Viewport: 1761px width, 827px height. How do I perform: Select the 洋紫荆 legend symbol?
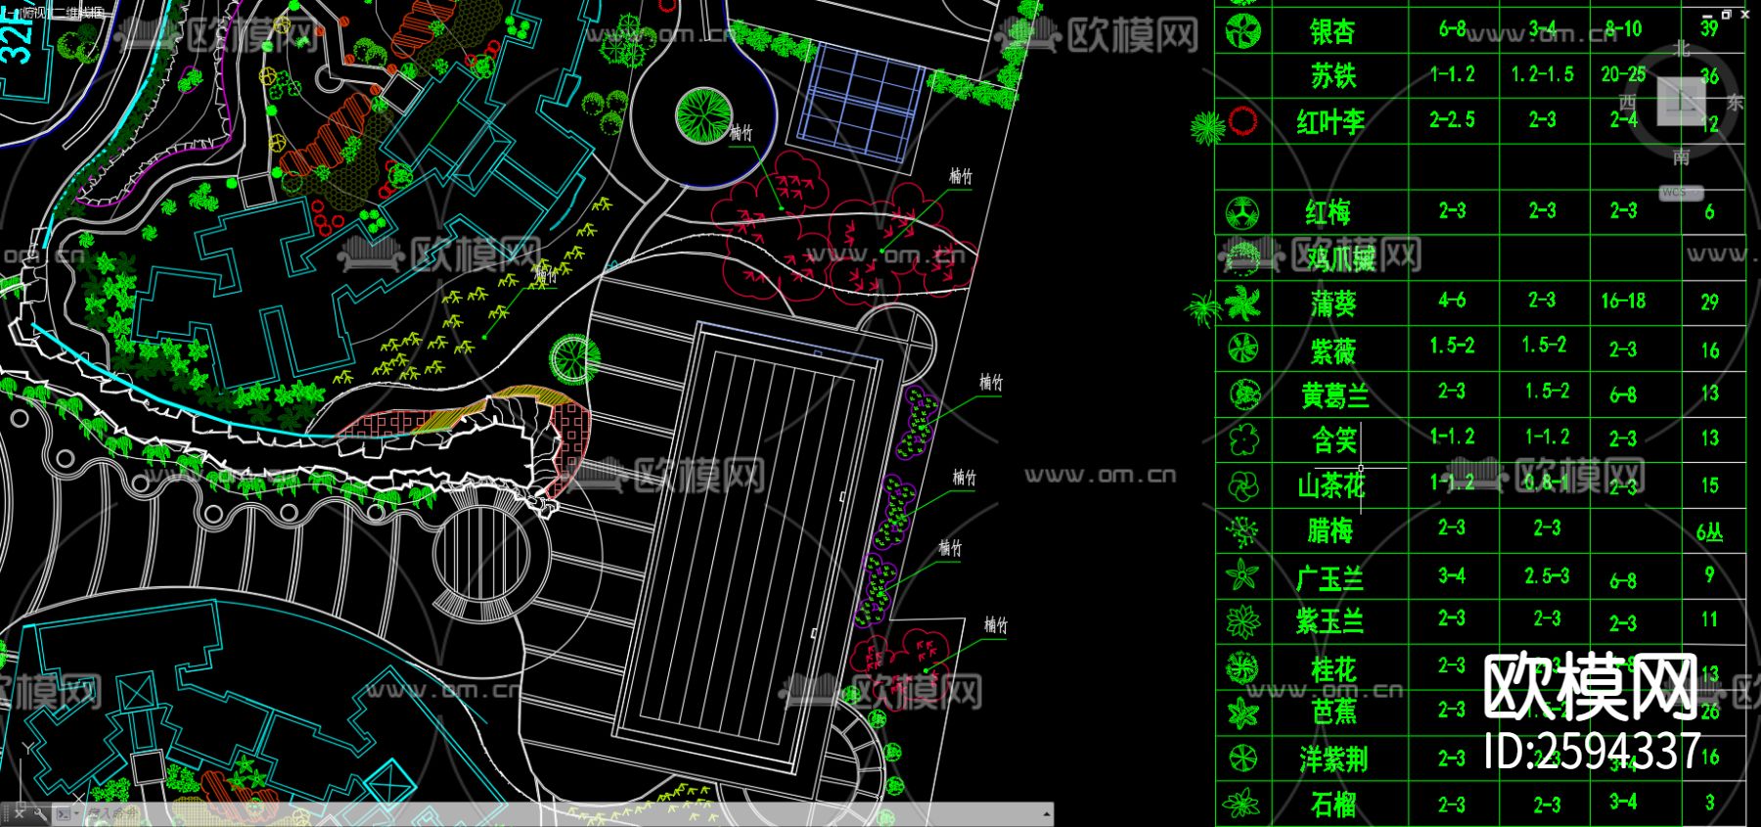pos(1243,758)
